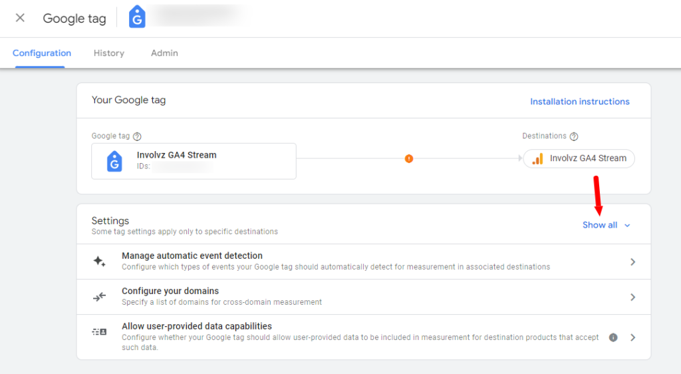Screen dimensions: 681x374
Task: Click the cross-domain arrows icon
Action: (100, 297)
